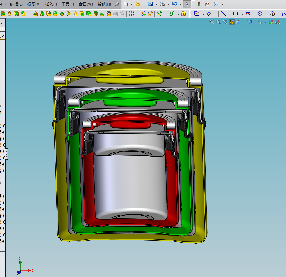Click the Open file folder icon
The height and width of the screenshot is (277, 286).
click(138, 4)
